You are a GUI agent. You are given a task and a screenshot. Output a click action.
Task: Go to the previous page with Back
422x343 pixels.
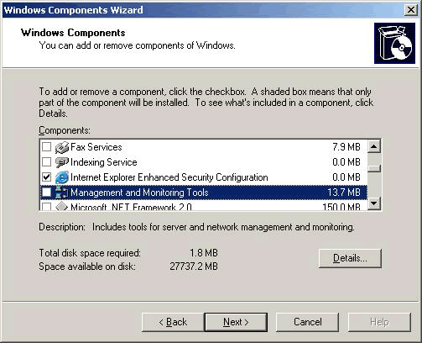(x=173, y=322)
